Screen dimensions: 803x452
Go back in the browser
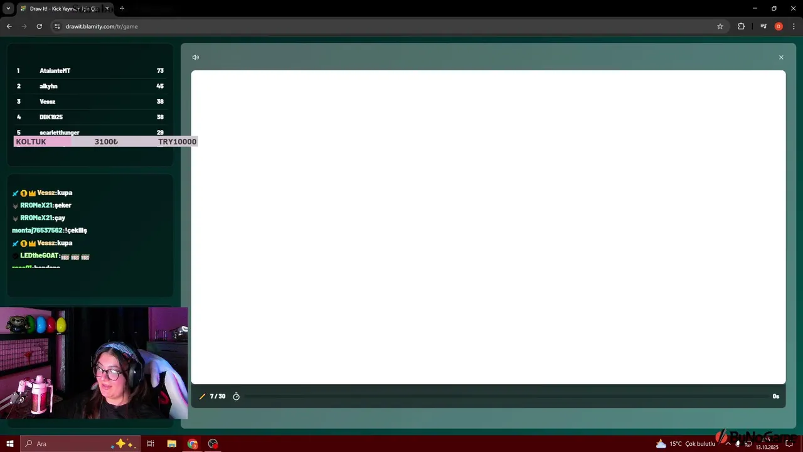[9, 26]
